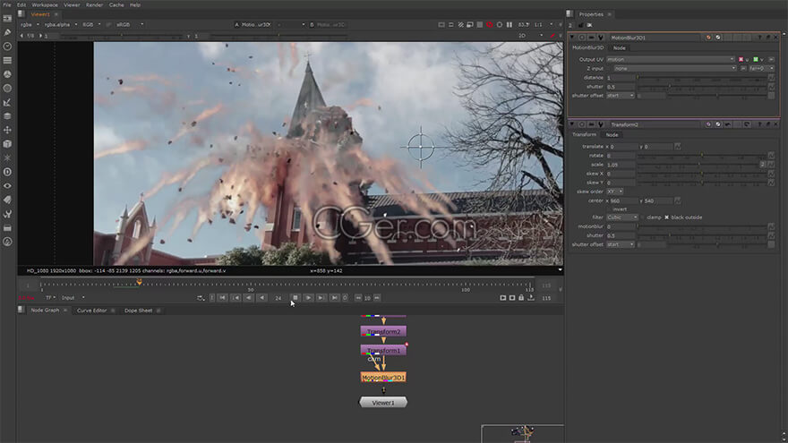Collapse the MotionBlur3D1 properties panel

pos(572,38)
